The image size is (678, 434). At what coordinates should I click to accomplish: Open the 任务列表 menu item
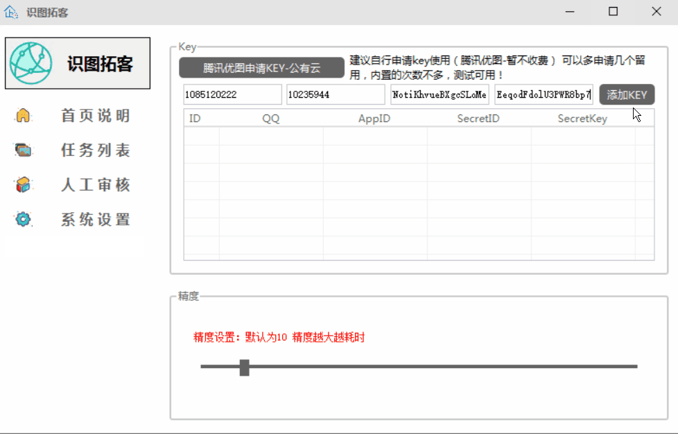pos(96,150)
